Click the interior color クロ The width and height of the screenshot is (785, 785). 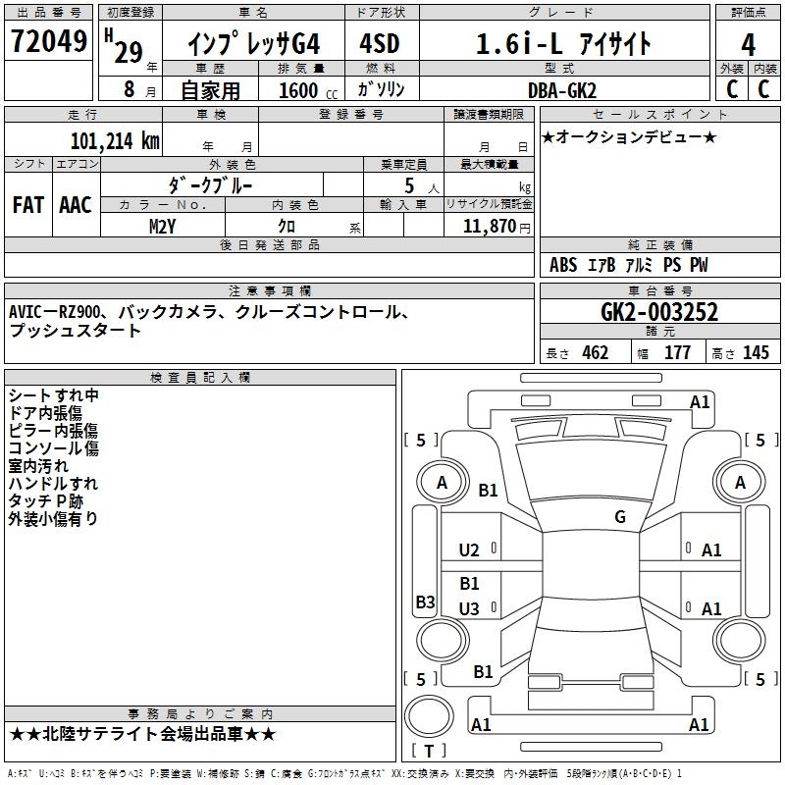click(287, 227)
